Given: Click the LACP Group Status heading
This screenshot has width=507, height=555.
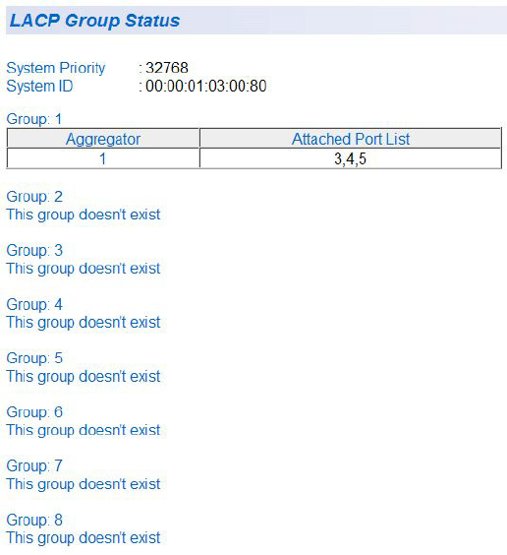Looking at the screenshot, I should coord(94,21).
